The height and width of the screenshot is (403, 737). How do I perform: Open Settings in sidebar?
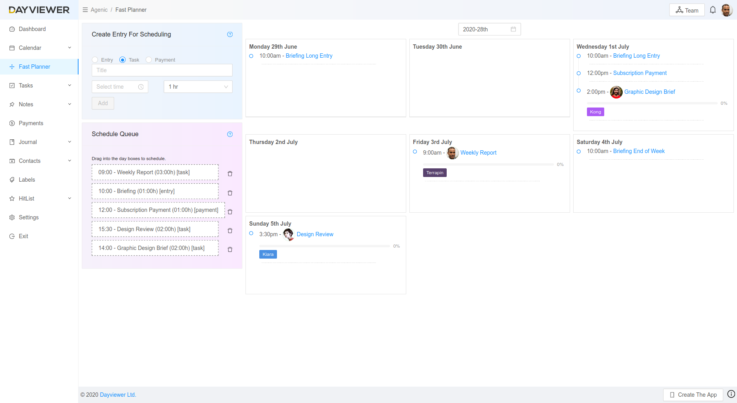click(39, 217)
